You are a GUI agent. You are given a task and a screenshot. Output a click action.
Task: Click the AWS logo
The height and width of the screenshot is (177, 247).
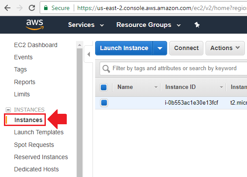34,24
